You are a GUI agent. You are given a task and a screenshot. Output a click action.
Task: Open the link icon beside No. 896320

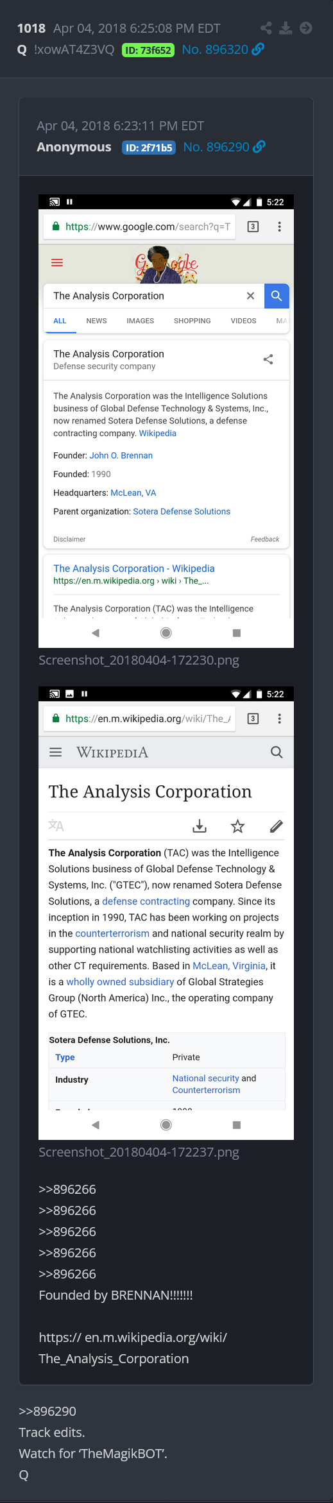pos(258,49)
